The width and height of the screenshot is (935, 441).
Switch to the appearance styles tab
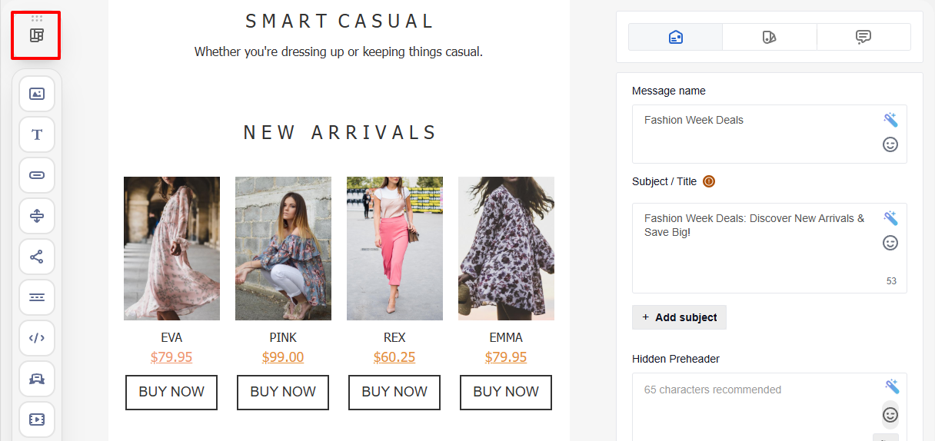click(x=770, y=37)
